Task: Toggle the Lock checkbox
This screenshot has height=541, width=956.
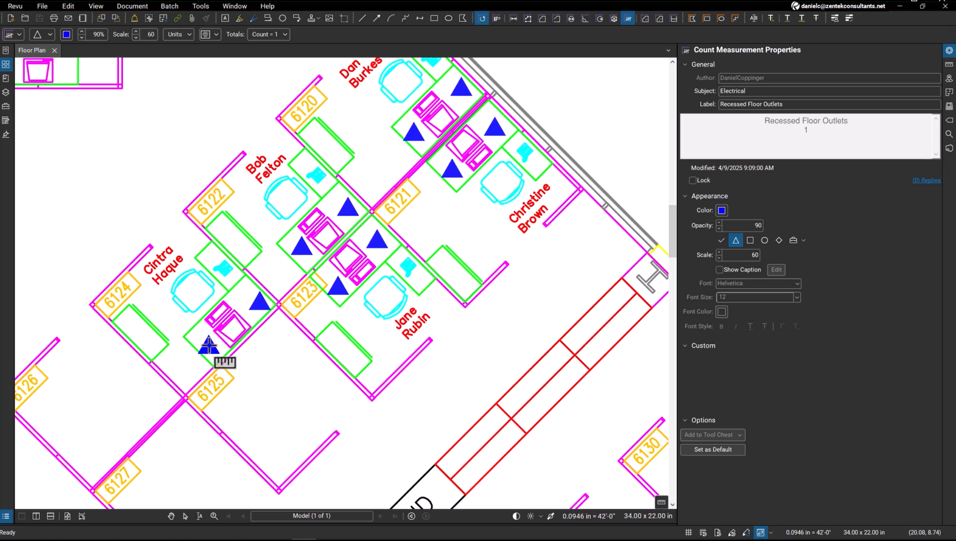Action: (692, 181)
